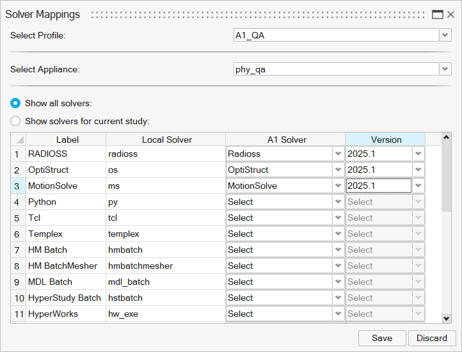Close the Solver Mappings dialog
462x352 pixels.
click(450, 15)
